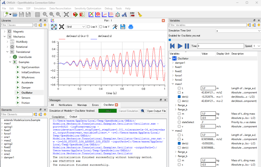This screenshot has width=261, height=167.
Task: Enable the Log X checkbox
Action: (88, 27)
